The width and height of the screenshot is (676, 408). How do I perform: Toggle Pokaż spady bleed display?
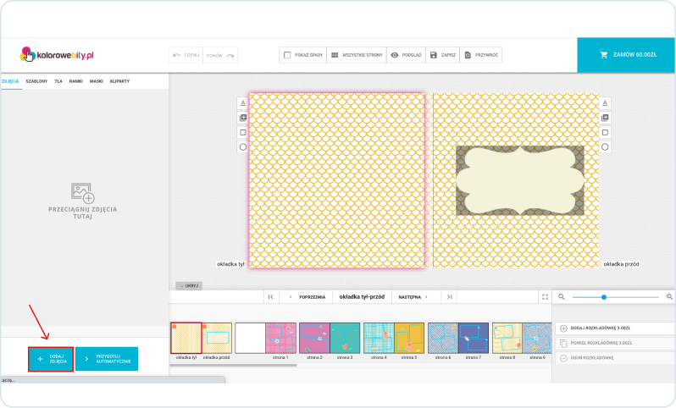pos(302,55)
